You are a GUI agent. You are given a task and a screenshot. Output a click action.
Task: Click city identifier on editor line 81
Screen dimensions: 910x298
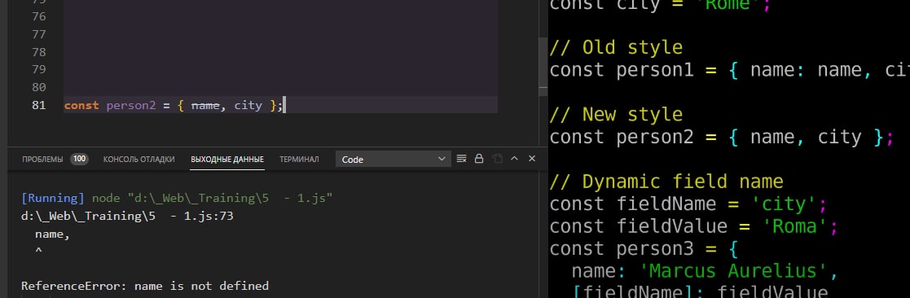(248, 106)
